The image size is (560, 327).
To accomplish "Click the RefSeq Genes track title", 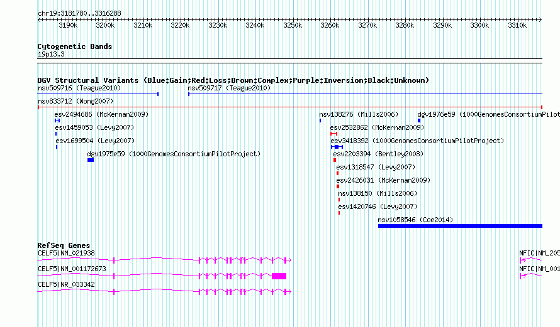I will point(64,245).
